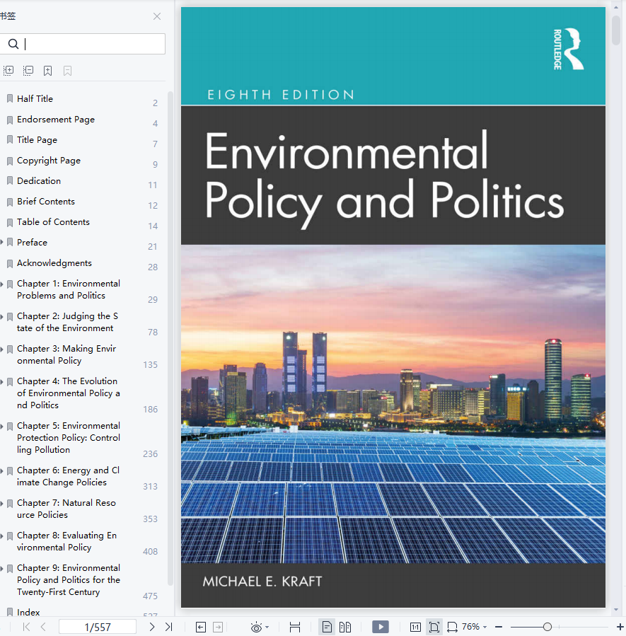626x636 pixels.
Task: Switch to two-page view
Action: point(345,627)
